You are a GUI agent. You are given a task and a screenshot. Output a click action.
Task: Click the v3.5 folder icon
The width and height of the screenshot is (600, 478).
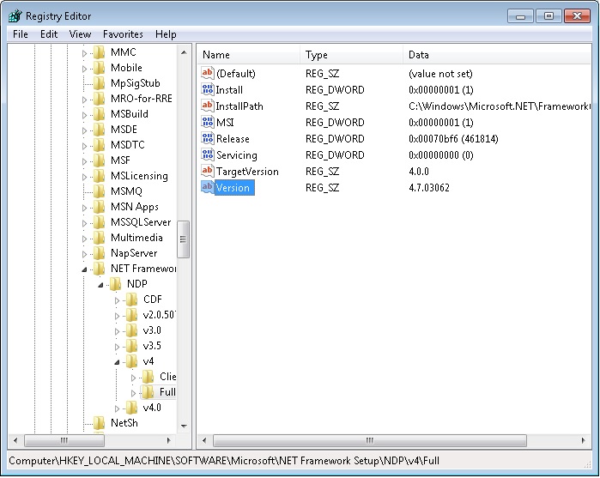click(x=131, y=346)
